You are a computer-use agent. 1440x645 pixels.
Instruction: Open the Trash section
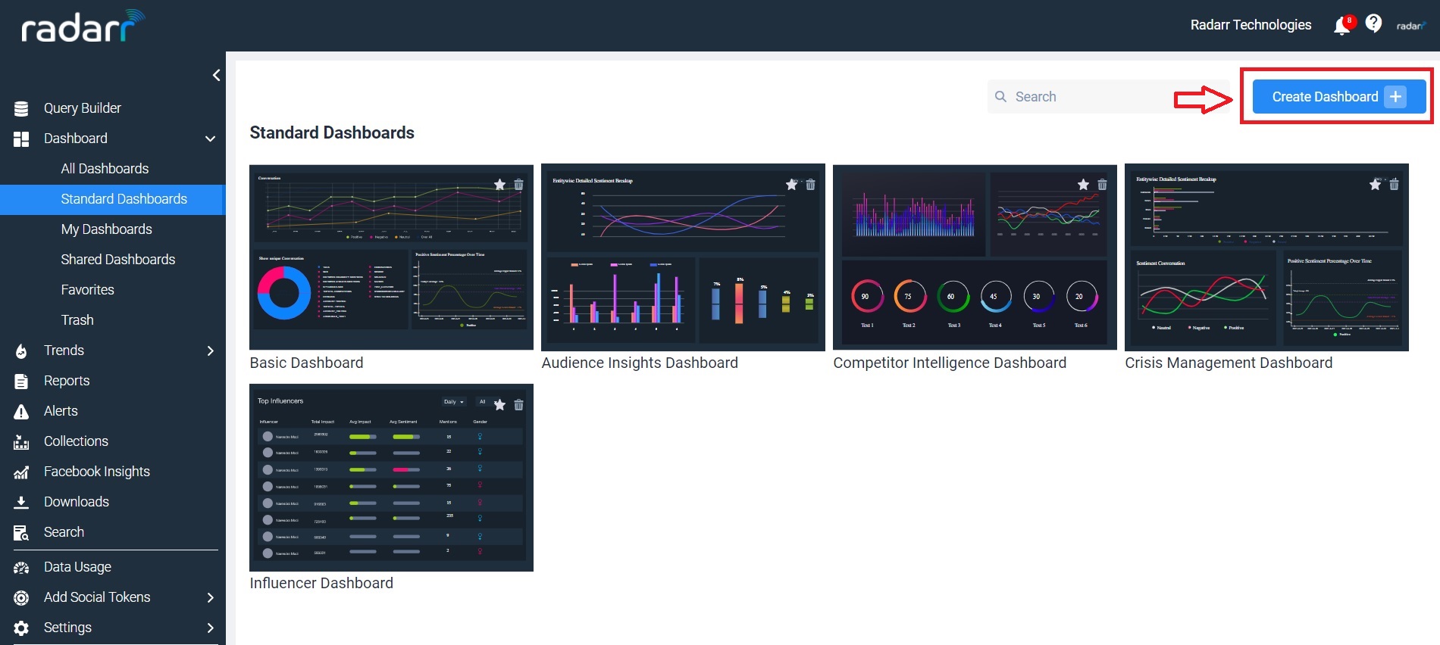[77, 320]
